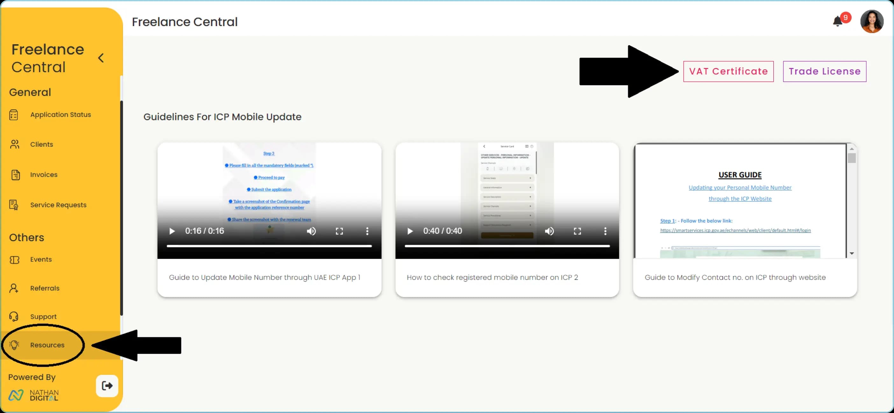This screenshot has height=413, width=894.
Task: Click the VAT Certificate button
Action: click(728, 72)
